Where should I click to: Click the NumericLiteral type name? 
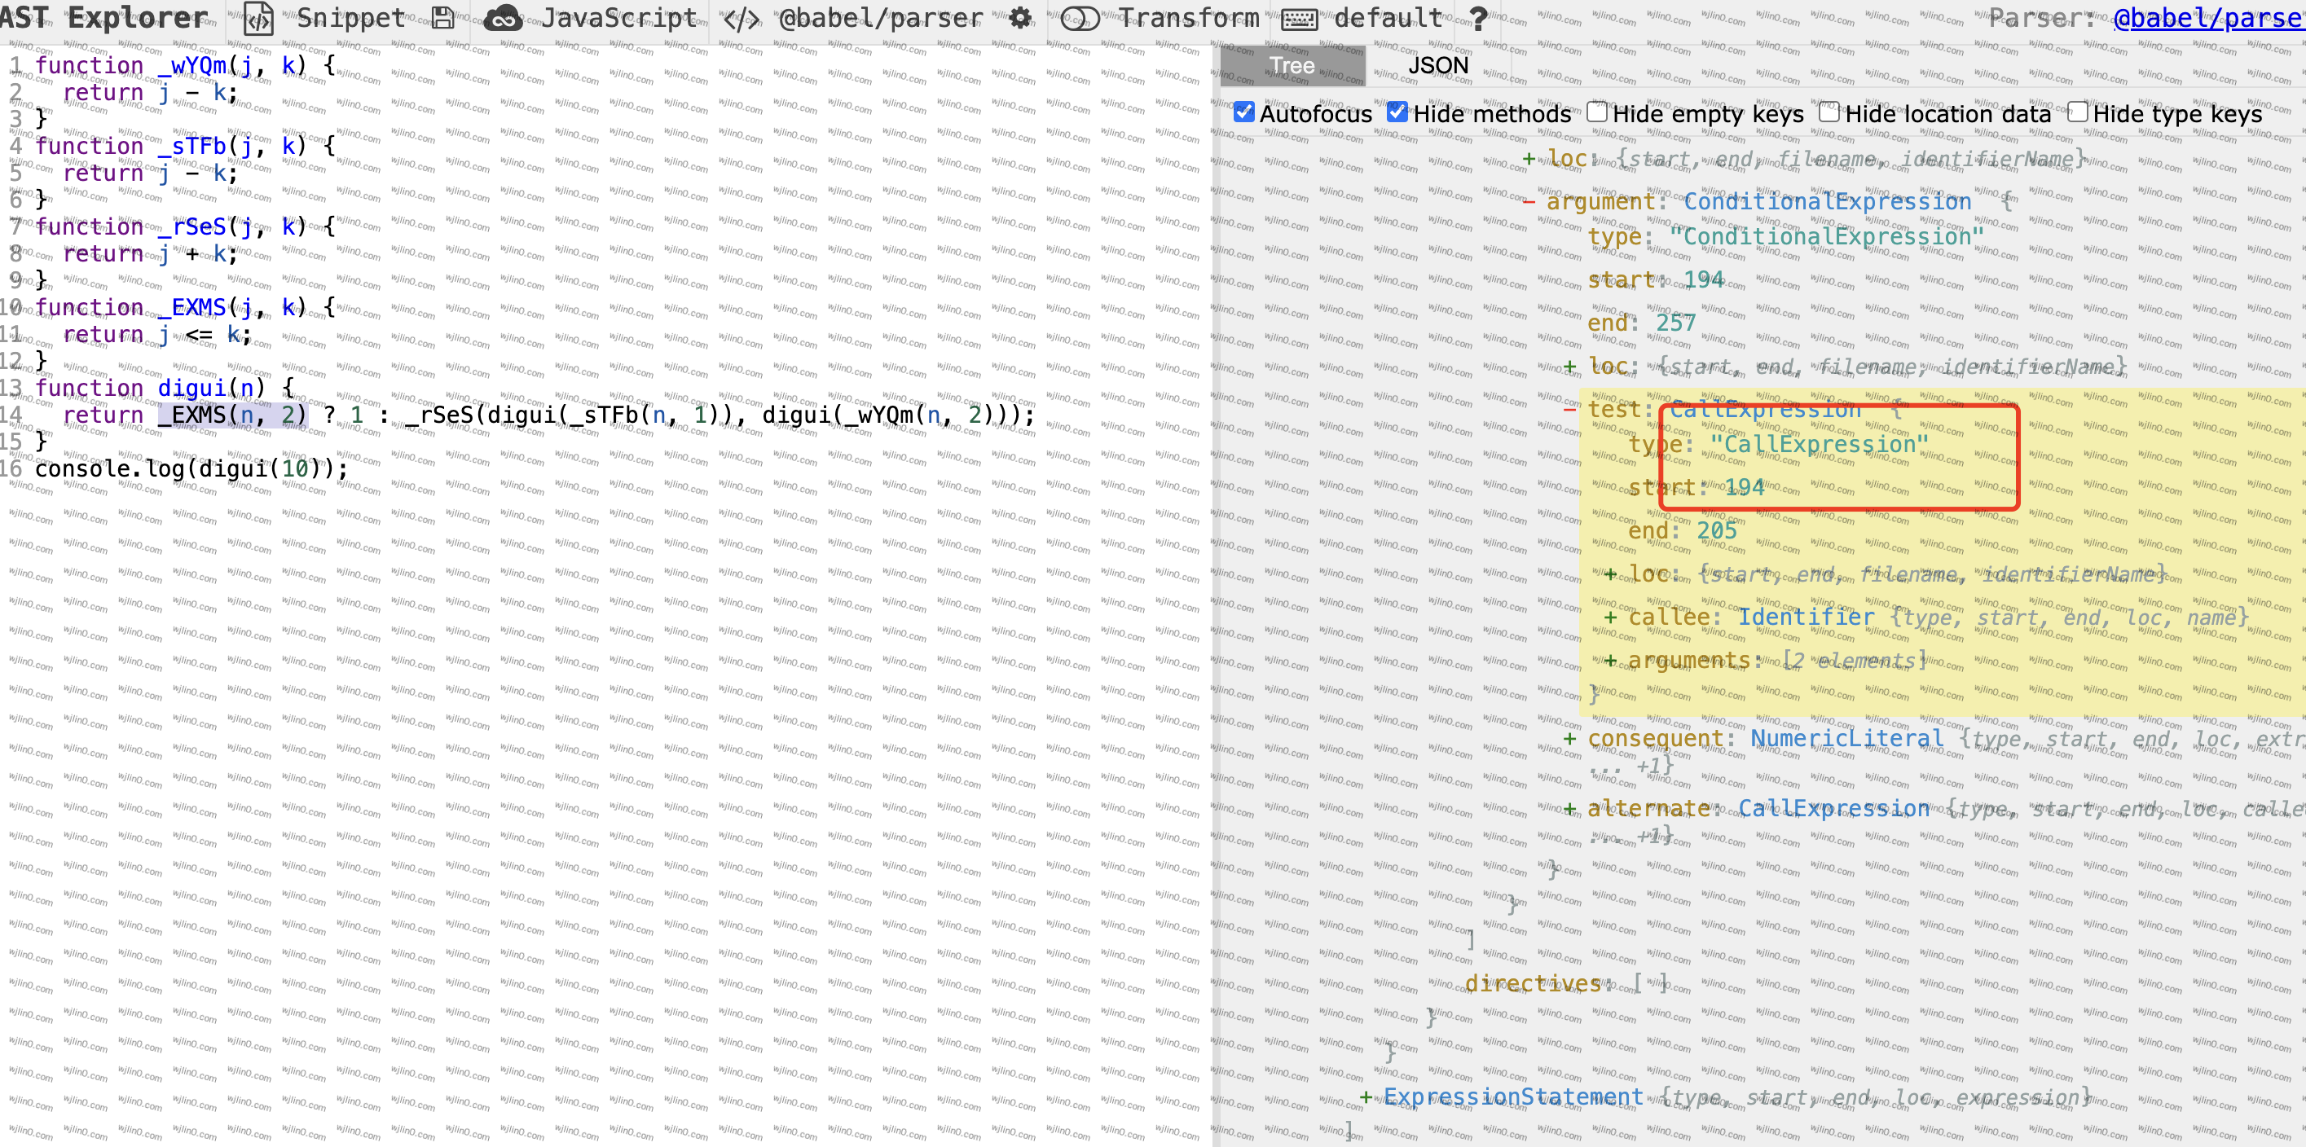[x=1846, y=739]
